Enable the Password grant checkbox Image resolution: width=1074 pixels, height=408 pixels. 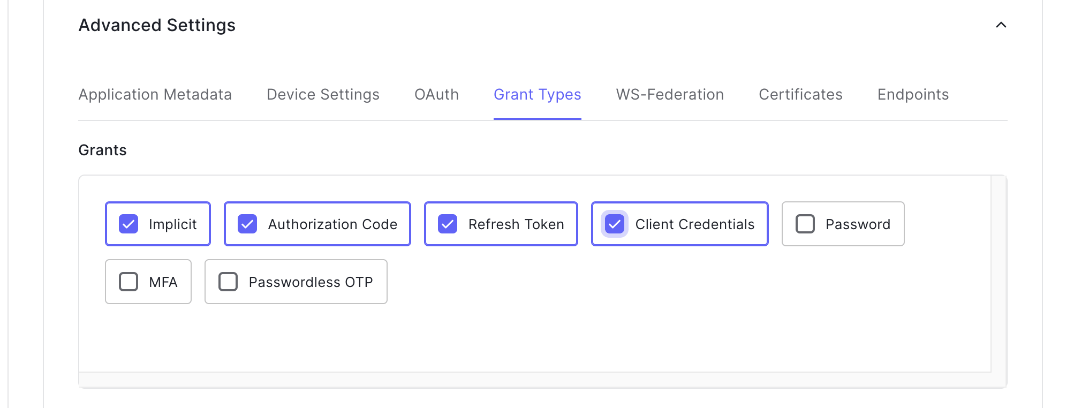(x=805, y=224)
